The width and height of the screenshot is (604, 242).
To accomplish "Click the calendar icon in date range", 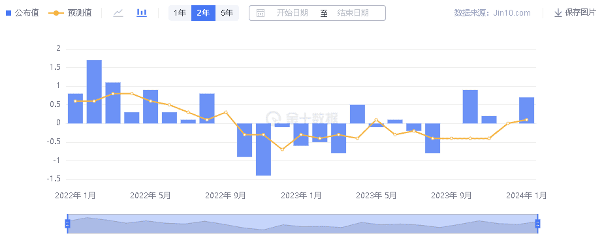I will [261, 13].
